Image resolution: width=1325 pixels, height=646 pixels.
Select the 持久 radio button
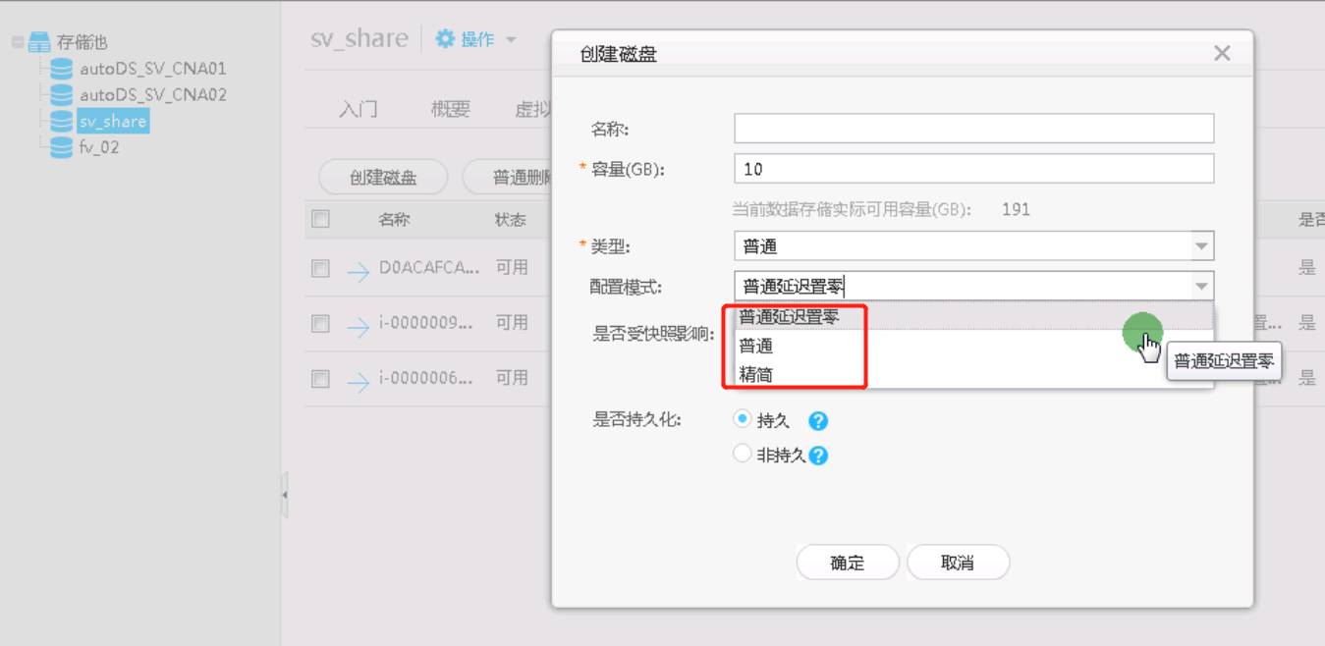742,418
